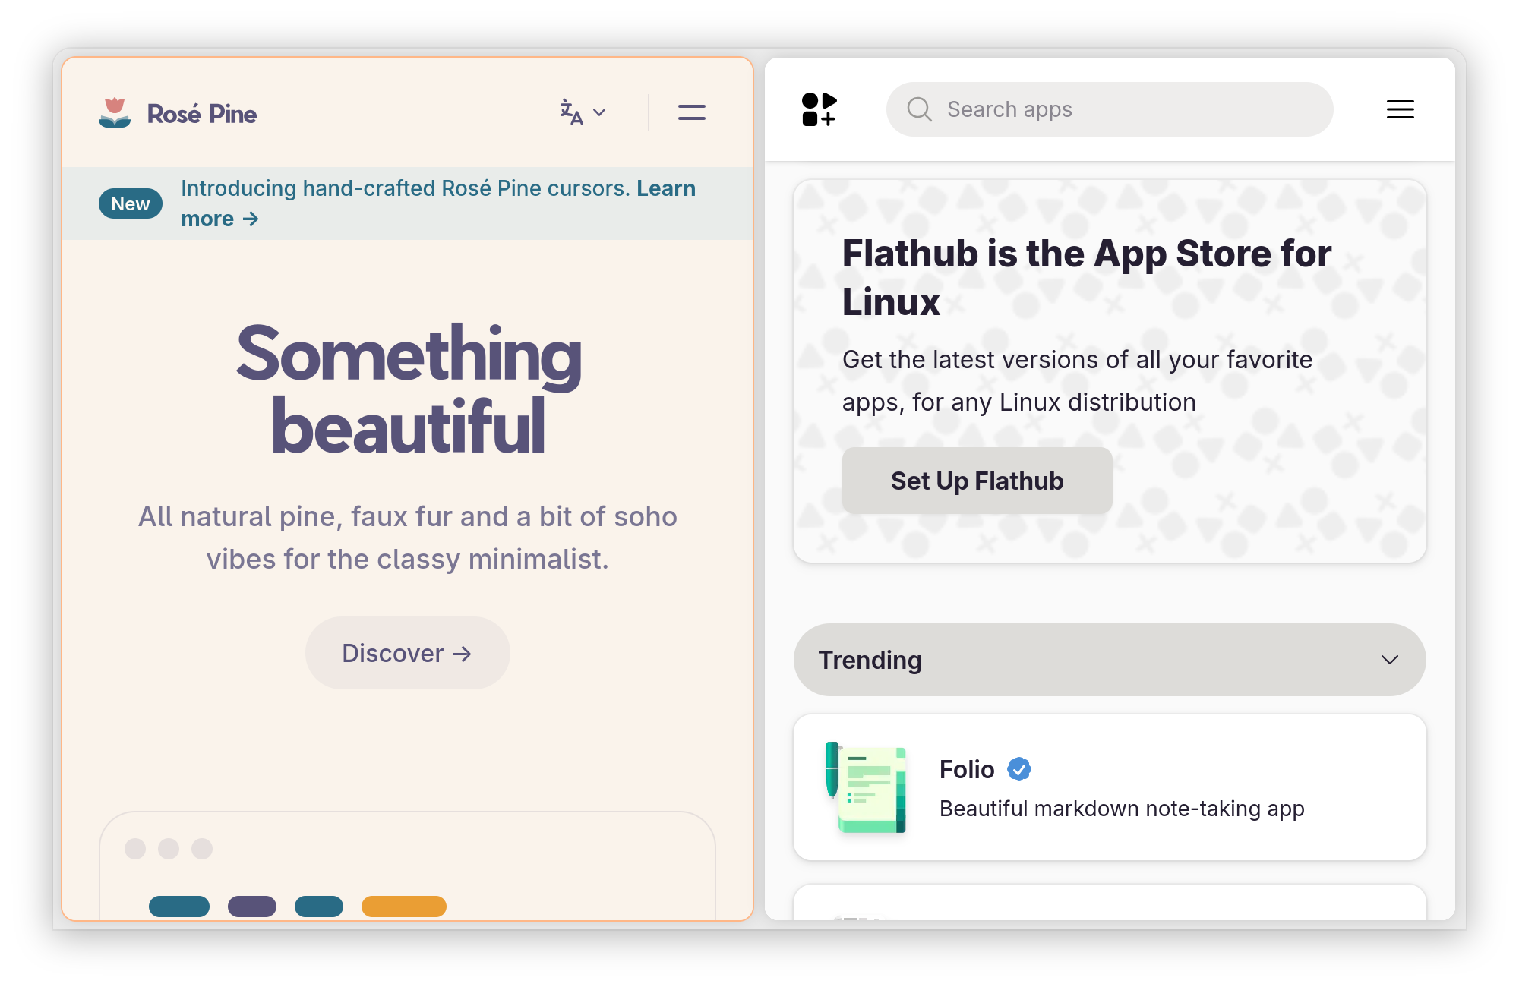Open the Flathub hamburger menu
The image size is (1519, 987).
[x=1400, y=109]
